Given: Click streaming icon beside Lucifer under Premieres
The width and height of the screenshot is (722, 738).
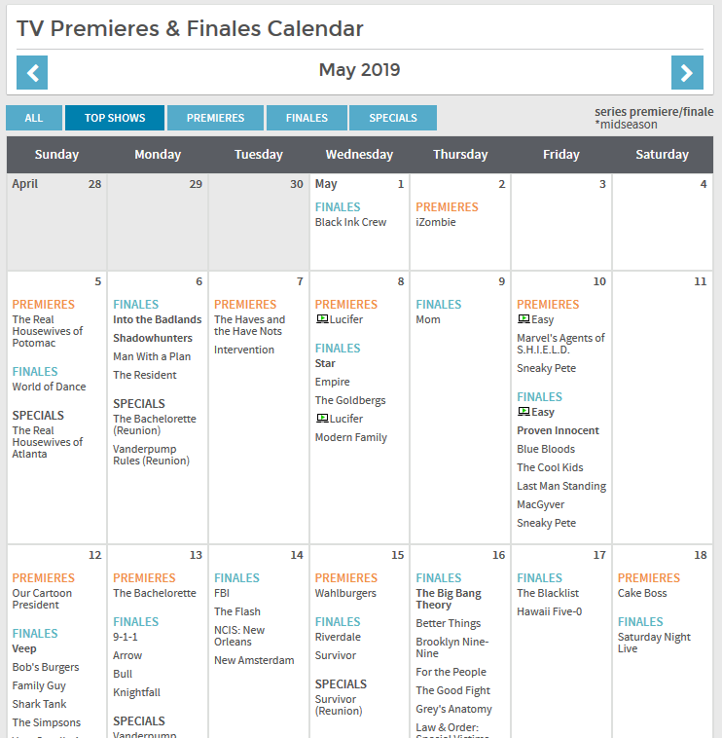Looking at the screenshot, I should coord(321,319).
